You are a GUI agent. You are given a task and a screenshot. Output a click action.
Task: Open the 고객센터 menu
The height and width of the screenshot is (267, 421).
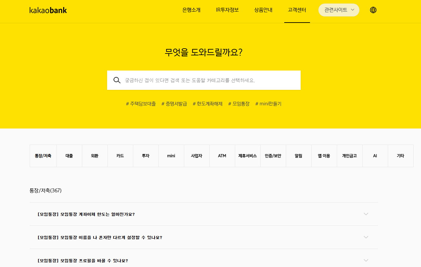click(x=297, y=10)
